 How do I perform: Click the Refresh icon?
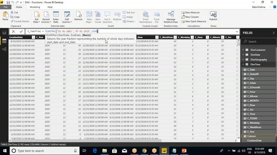pos(78,16)
